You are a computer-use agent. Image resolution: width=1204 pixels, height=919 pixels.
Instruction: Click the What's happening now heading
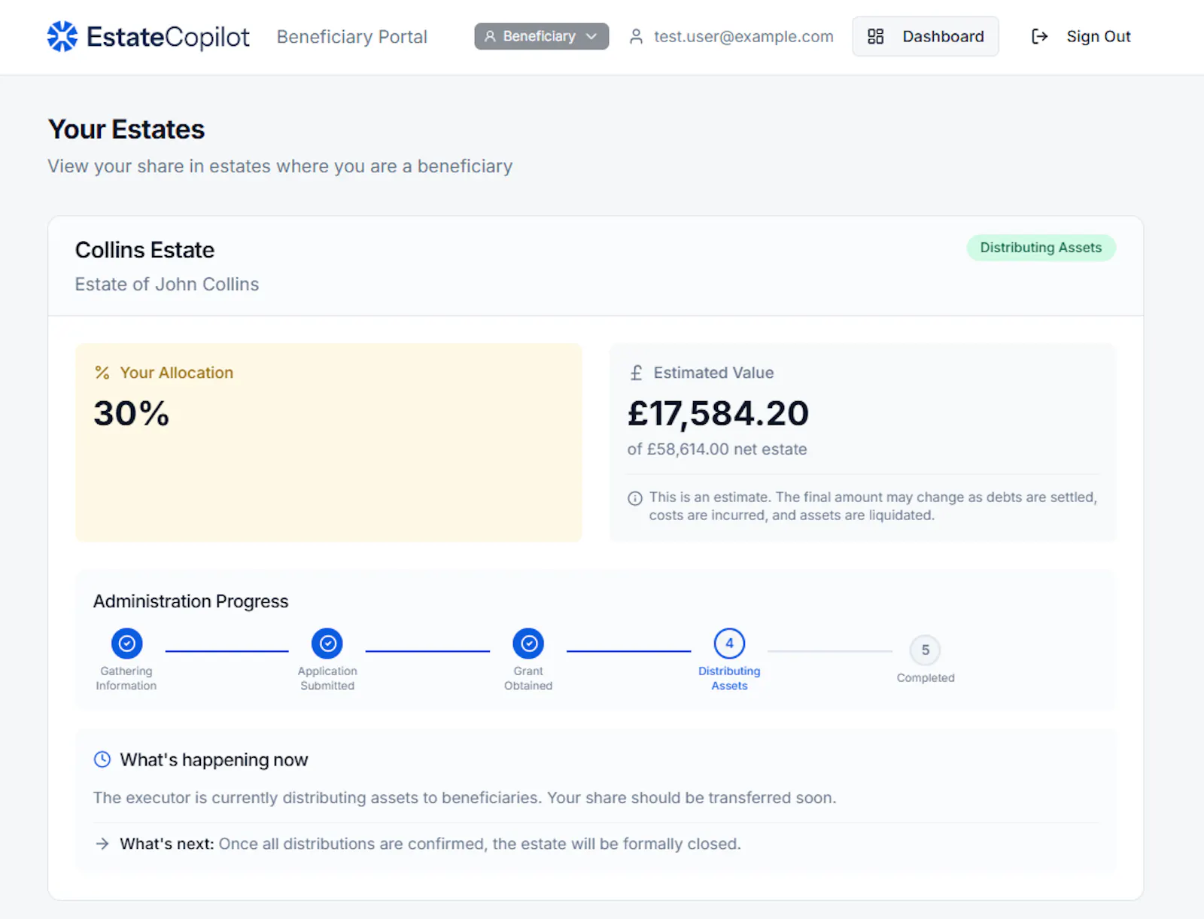(x=214, y=760)
